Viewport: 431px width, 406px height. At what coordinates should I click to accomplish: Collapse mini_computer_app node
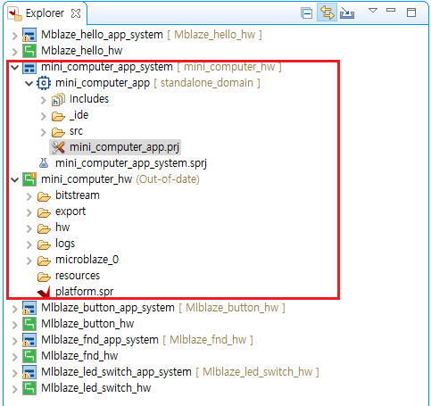coord(29,83)
